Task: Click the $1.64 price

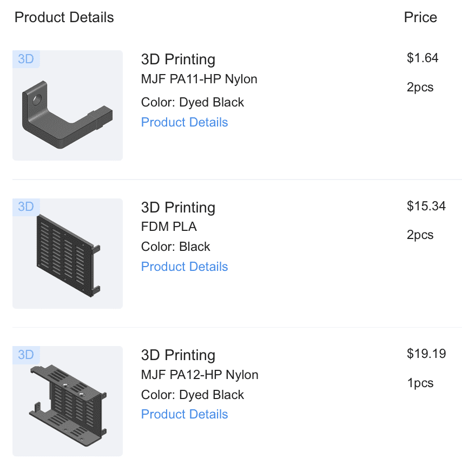Action: [x=423, y=58]
